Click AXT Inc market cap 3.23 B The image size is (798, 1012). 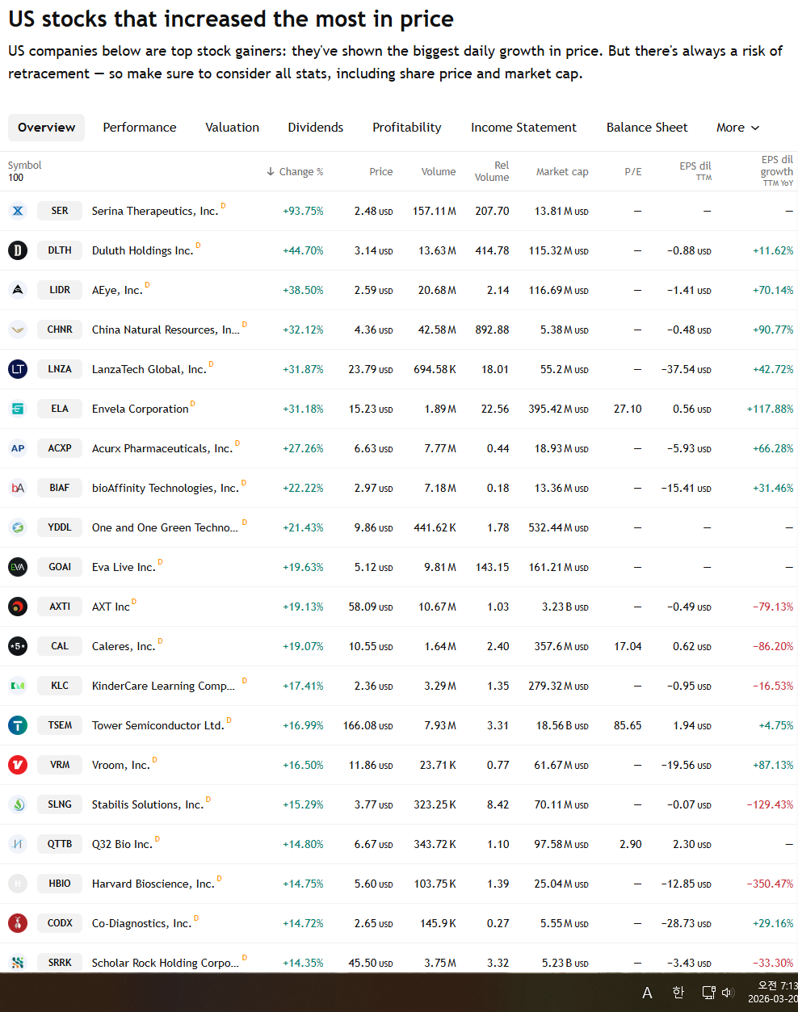tap(565, 607)
